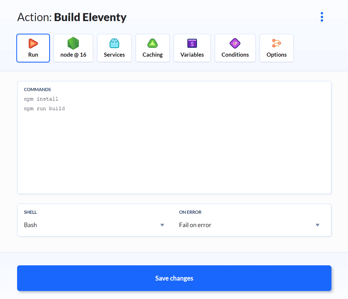
Task: Select the Run action step
Action: (x=33, y=48)
